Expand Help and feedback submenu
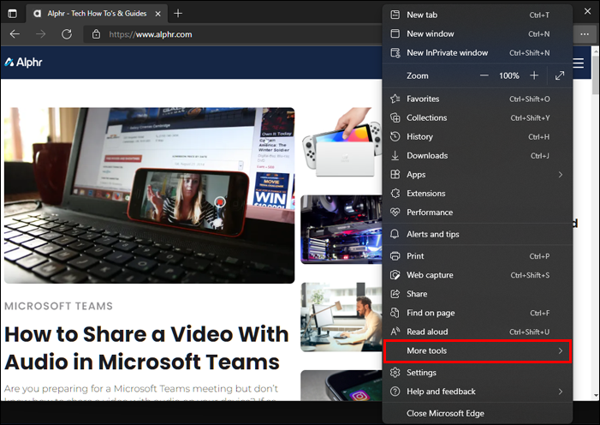This screenshot has height=425, width=600. coord(478,392)
